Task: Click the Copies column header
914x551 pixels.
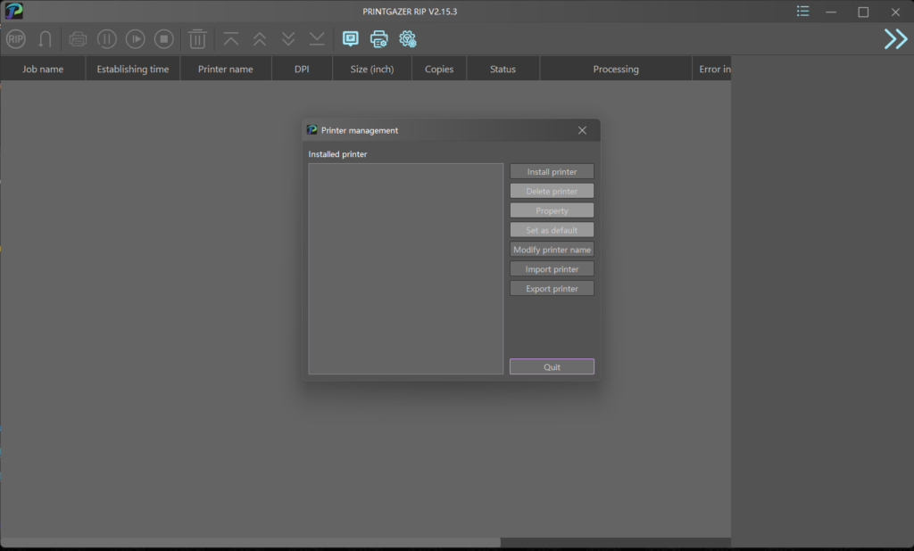Action: pyautogui.click(x=439, y=69)
